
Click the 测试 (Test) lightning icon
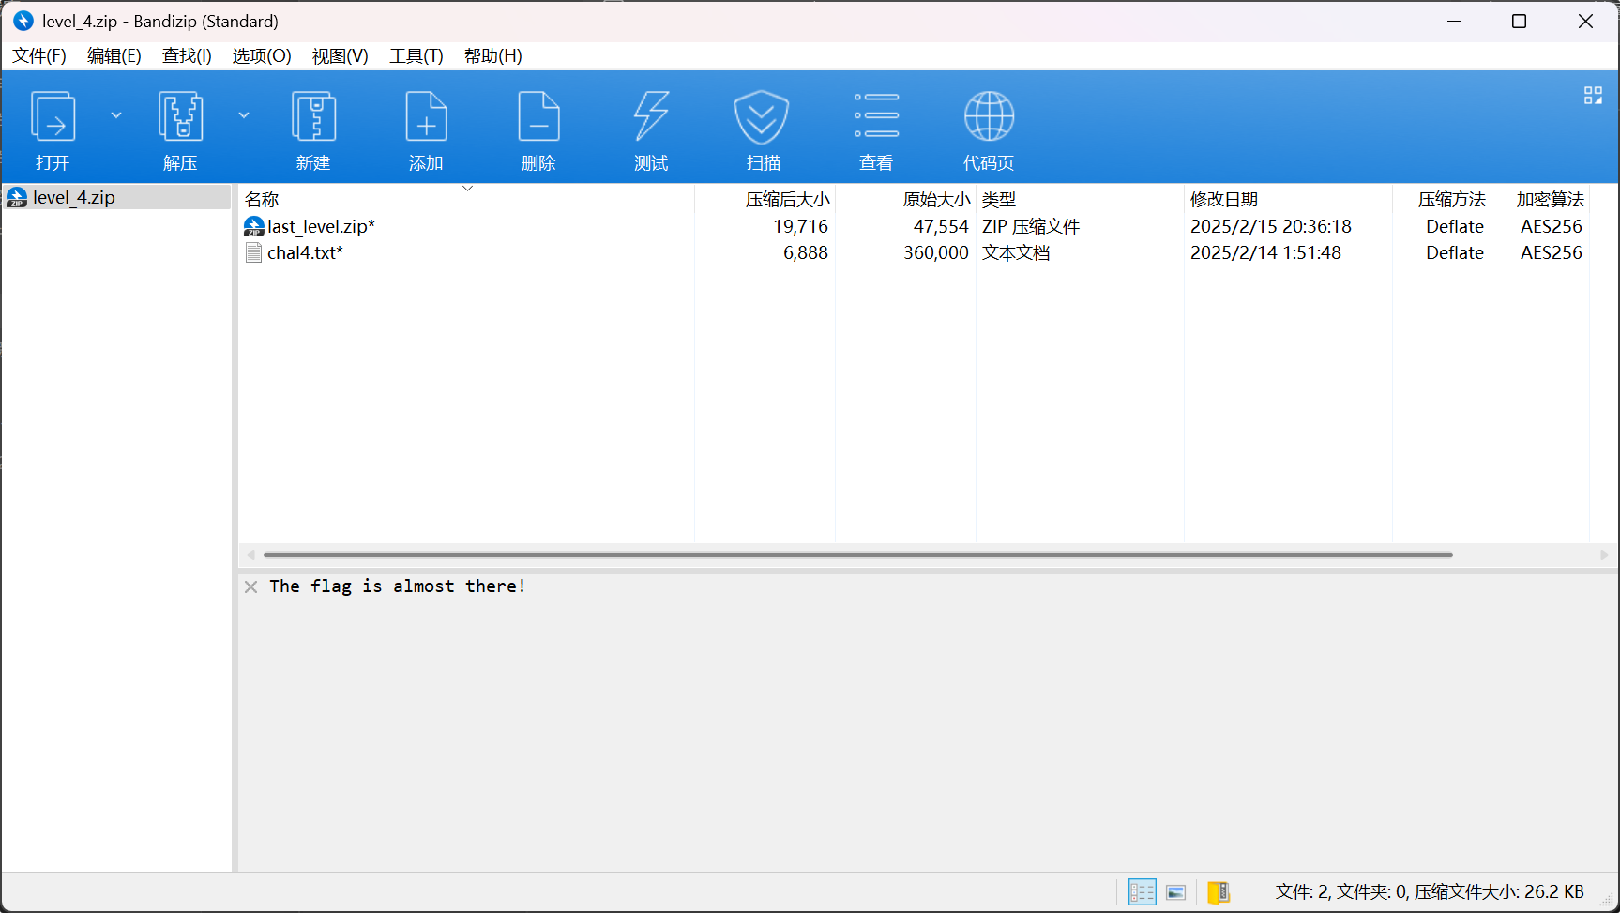651,116
